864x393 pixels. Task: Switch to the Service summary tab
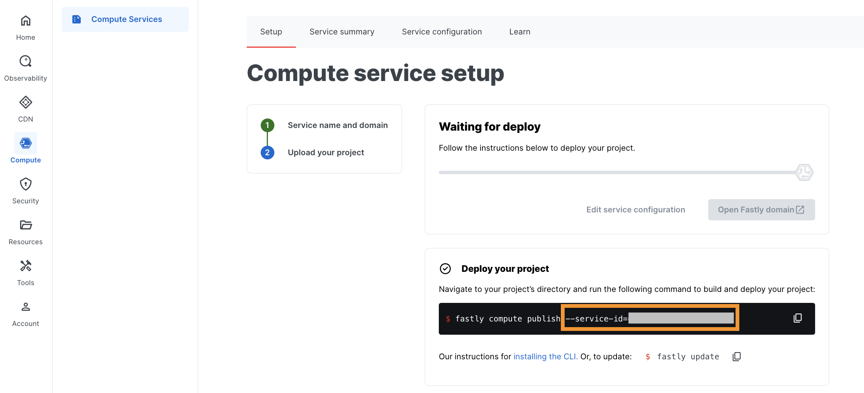pos(342,32)
